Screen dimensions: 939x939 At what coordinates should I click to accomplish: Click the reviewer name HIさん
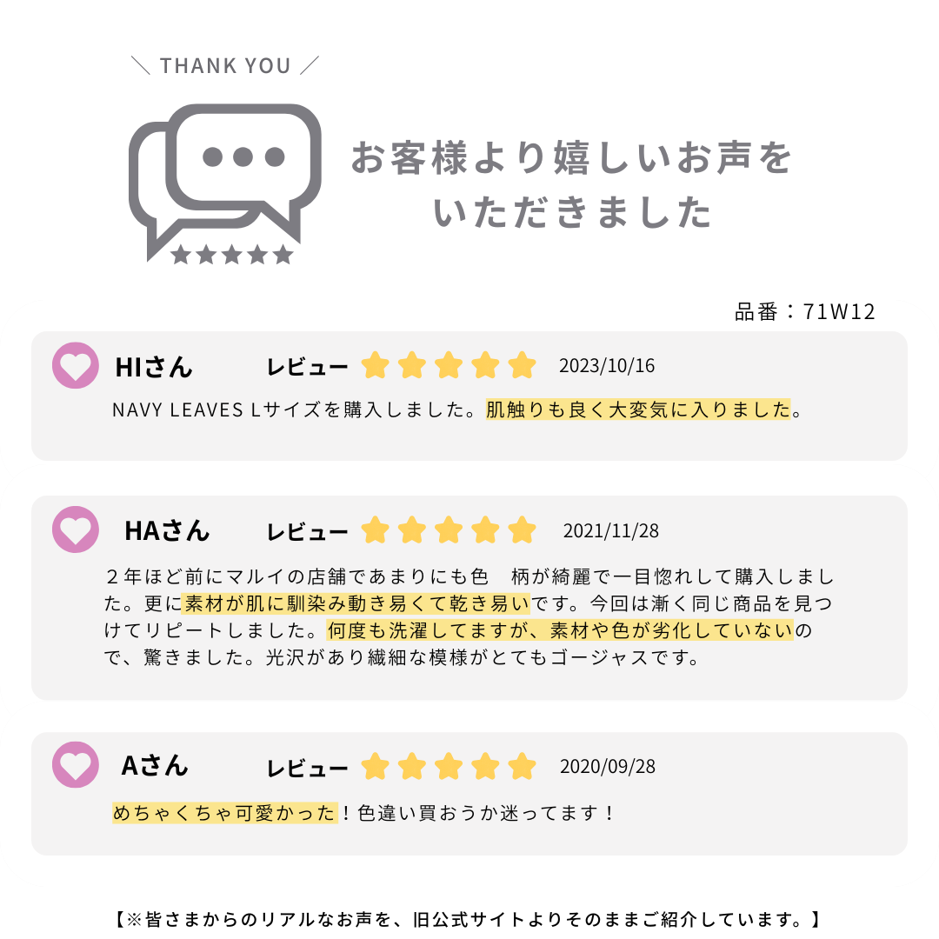point(154,367)
